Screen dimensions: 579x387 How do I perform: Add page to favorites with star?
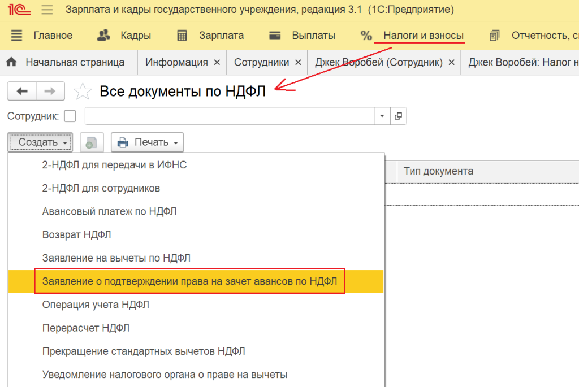pyautogui.click(x=83, y=92)
